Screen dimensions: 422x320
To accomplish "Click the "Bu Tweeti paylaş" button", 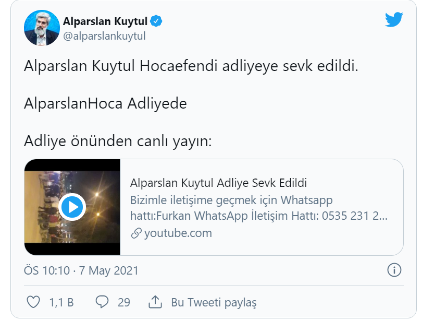I will point(214,302).
